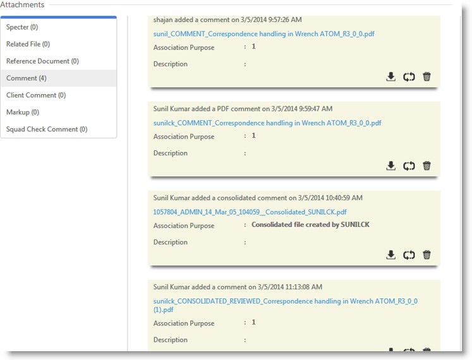The image size is (472, 360).
Task: Click 'Sunil Kumar added a consolidated comment' text
Action: click(x=258, y=198)
